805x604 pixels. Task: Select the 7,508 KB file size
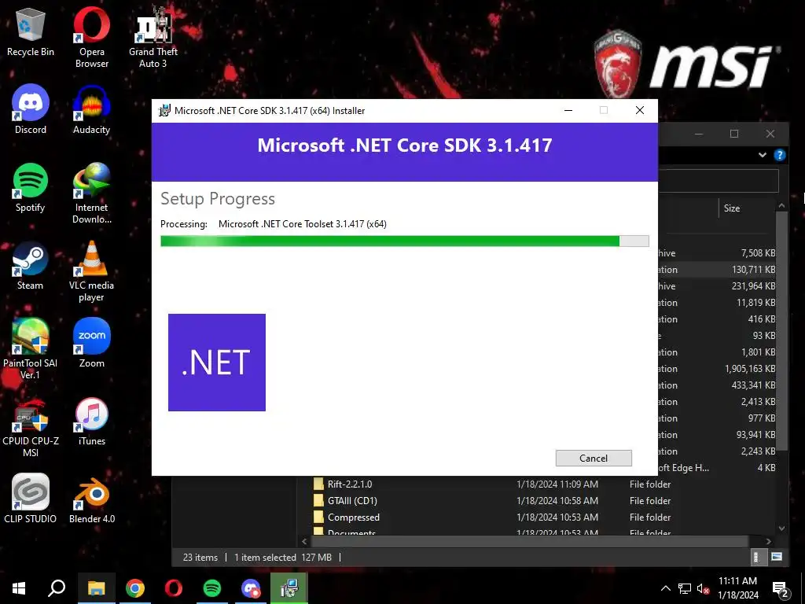click(759, 253)
